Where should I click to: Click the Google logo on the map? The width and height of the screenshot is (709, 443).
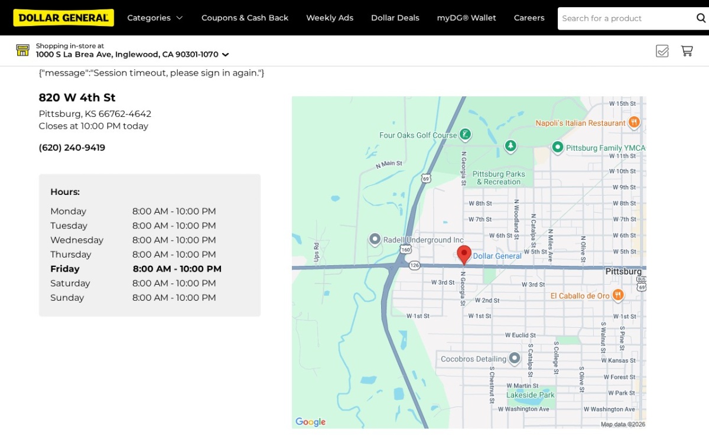click(x=311, y=422)
